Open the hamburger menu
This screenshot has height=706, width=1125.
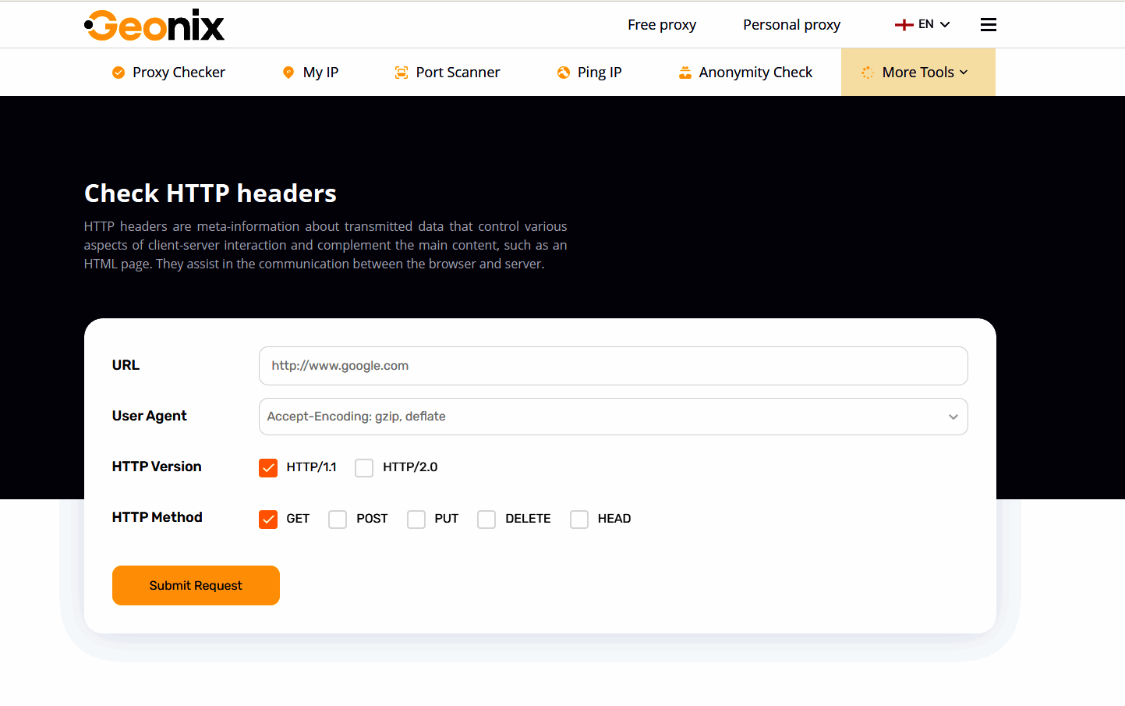[x=988, y=24]
